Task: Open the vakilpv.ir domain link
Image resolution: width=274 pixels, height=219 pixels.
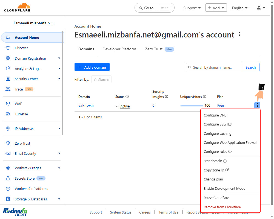Action: 86,105
